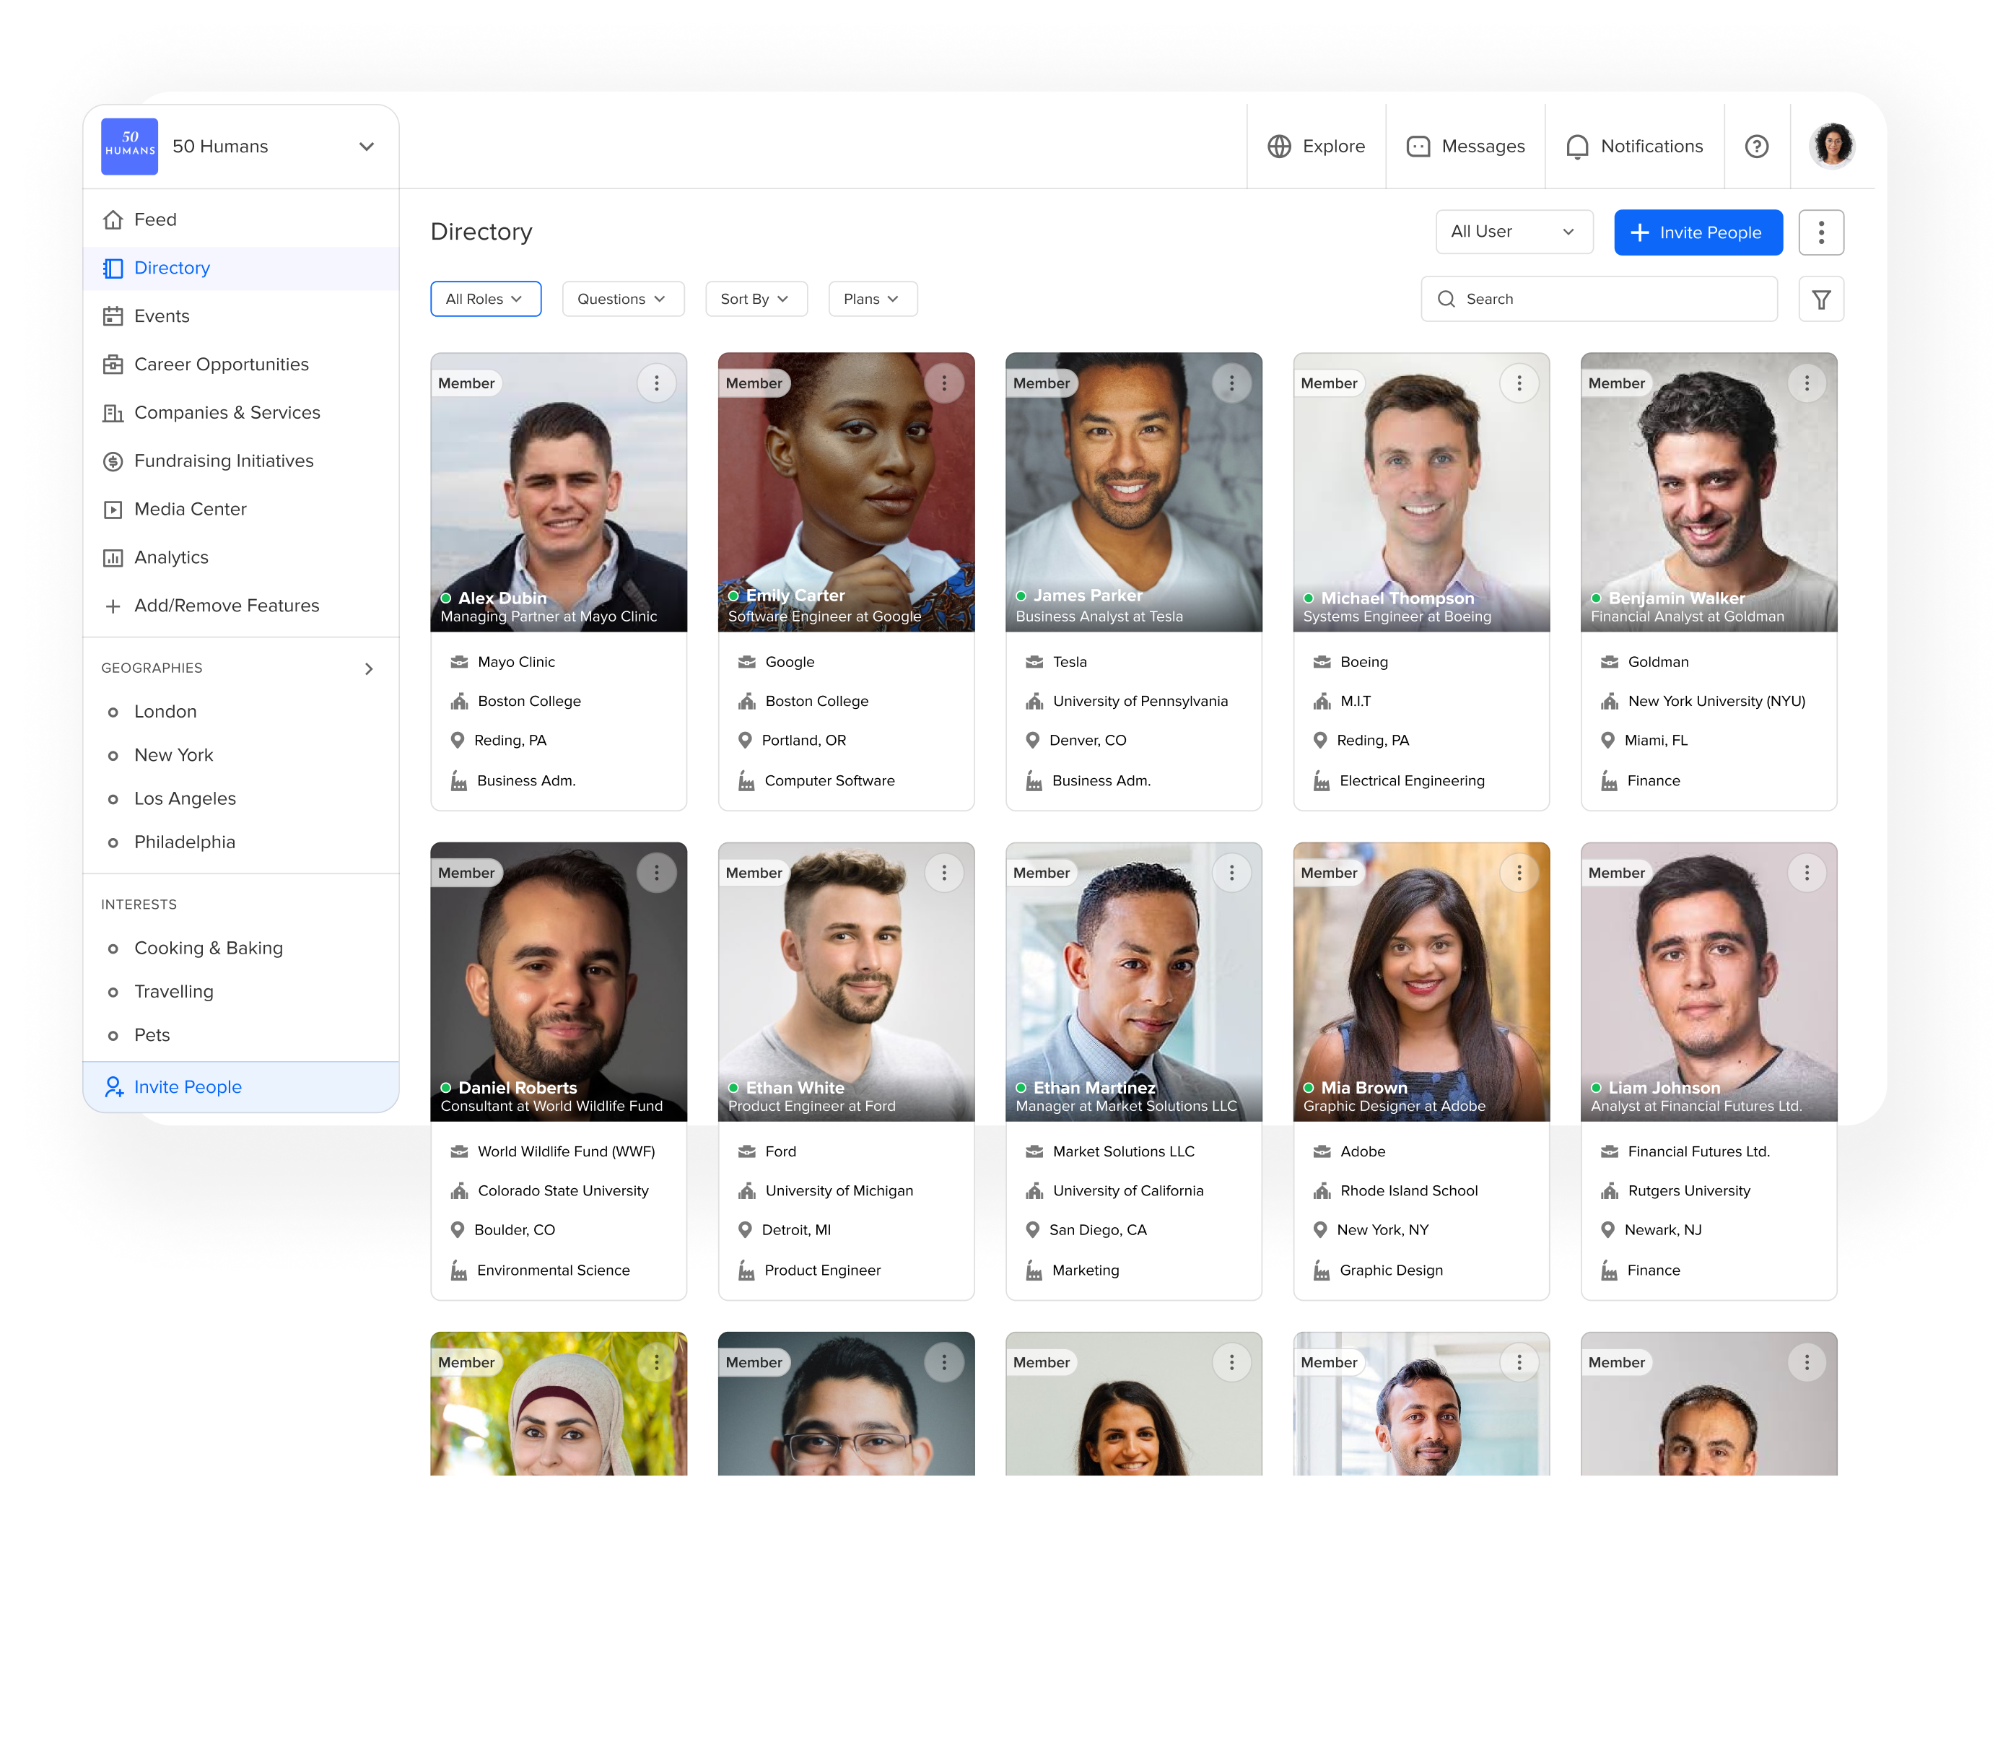
Task: Click Detroit, MI location text
Action: (x=795, y=1229)
